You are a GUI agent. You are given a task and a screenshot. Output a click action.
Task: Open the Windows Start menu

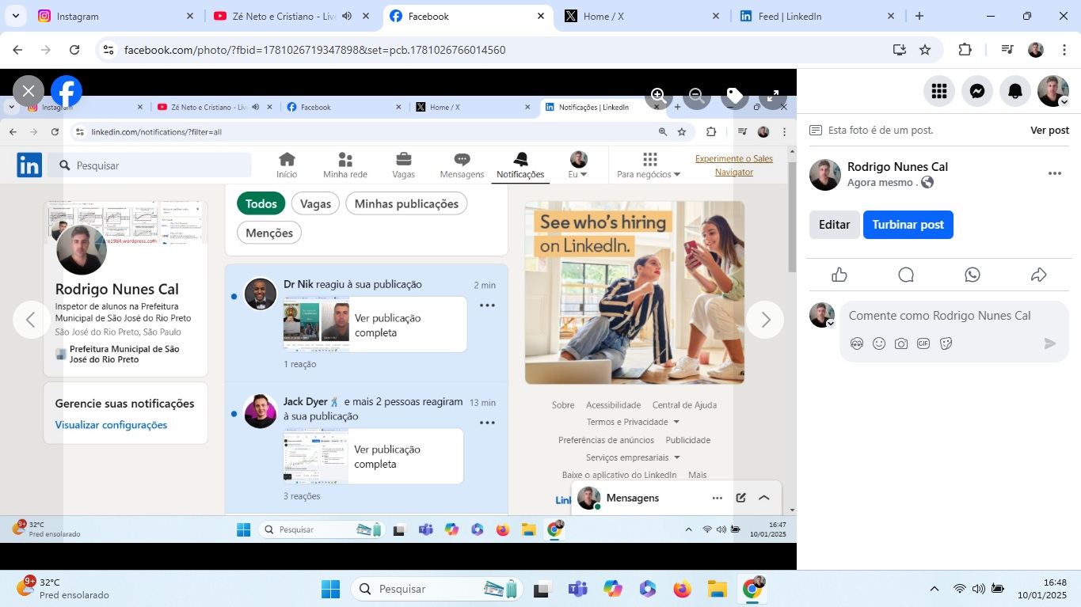330,589
